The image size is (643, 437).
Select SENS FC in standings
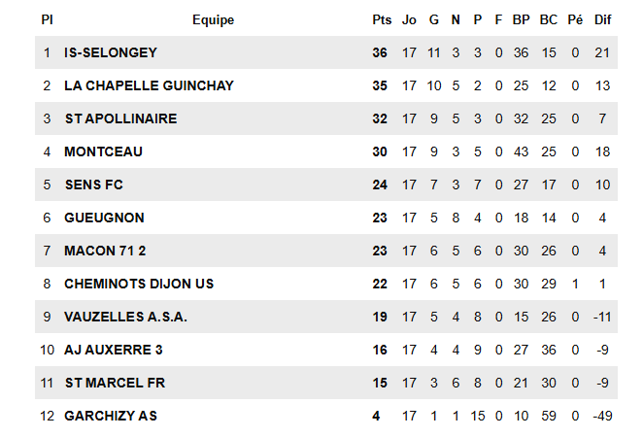93,185
